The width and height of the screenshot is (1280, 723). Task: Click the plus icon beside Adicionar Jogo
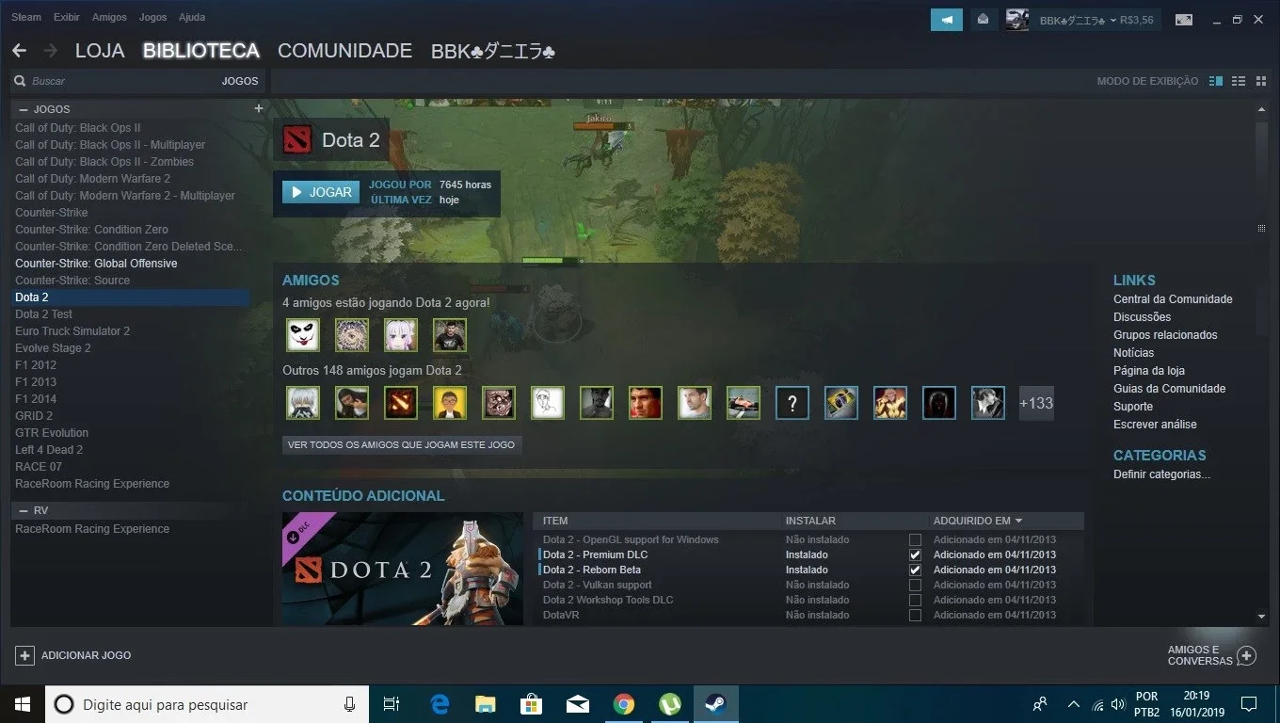point(24,655)
